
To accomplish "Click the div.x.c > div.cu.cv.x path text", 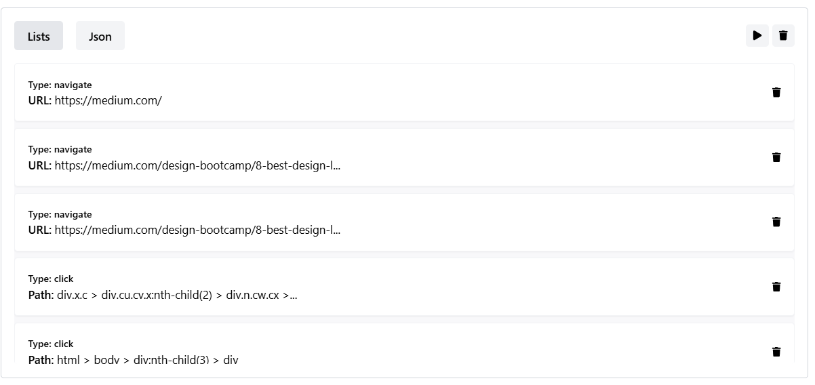I will pyautogui.click(x=177, y=295).
